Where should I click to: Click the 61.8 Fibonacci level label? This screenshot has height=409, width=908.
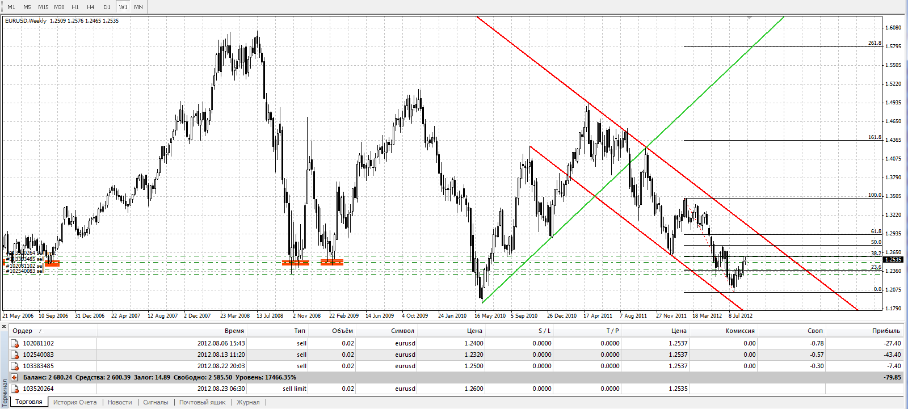click(x=876, y=231)
